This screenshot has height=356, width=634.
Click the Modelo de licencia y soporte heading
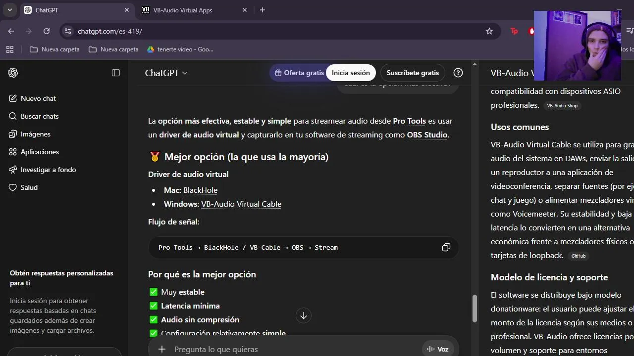click(549, 277)
